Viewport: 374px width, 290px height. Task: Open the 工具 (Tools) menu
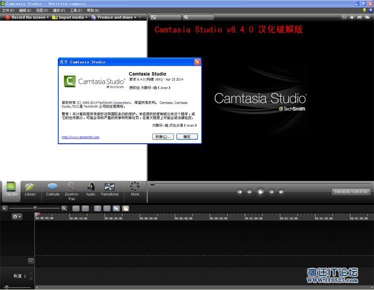pos(76,10)
